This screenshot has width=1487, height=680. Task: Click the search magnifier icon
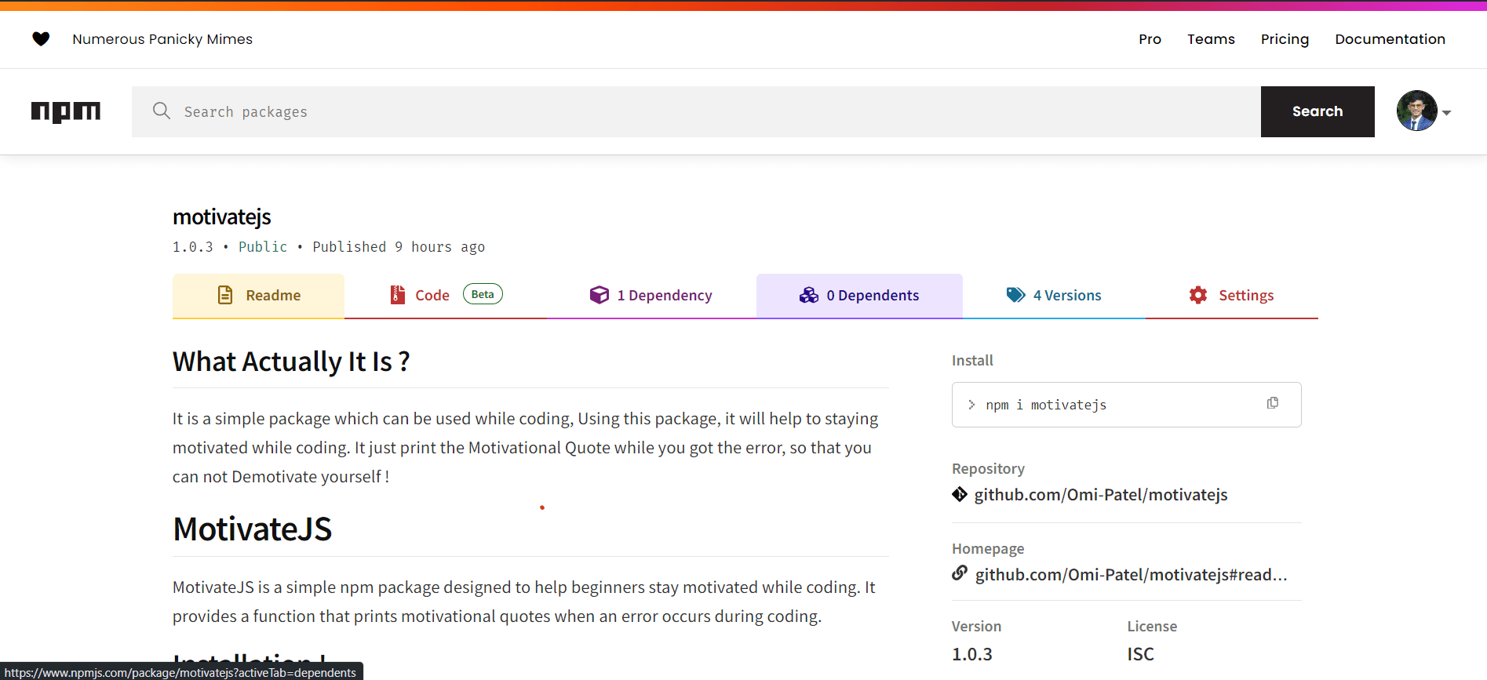162,111
